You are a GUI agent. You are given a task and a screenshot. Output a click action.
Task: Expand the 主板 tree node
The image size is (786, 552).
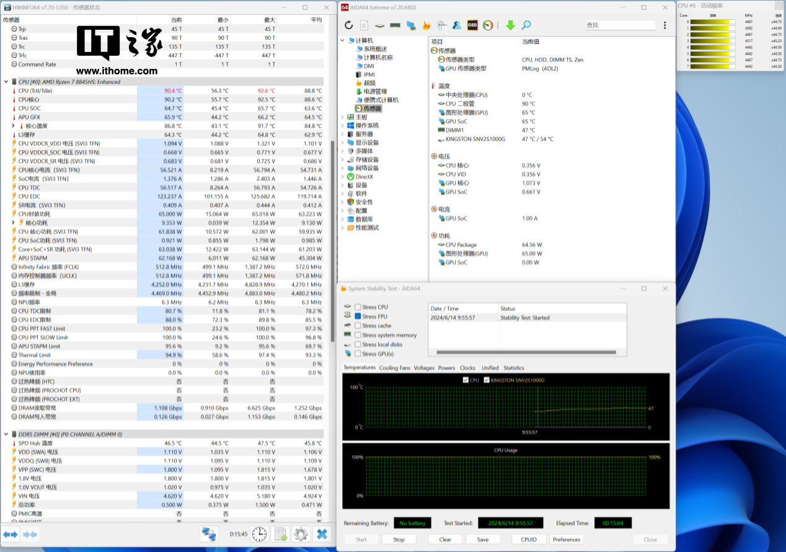click(x=342, y=117)
